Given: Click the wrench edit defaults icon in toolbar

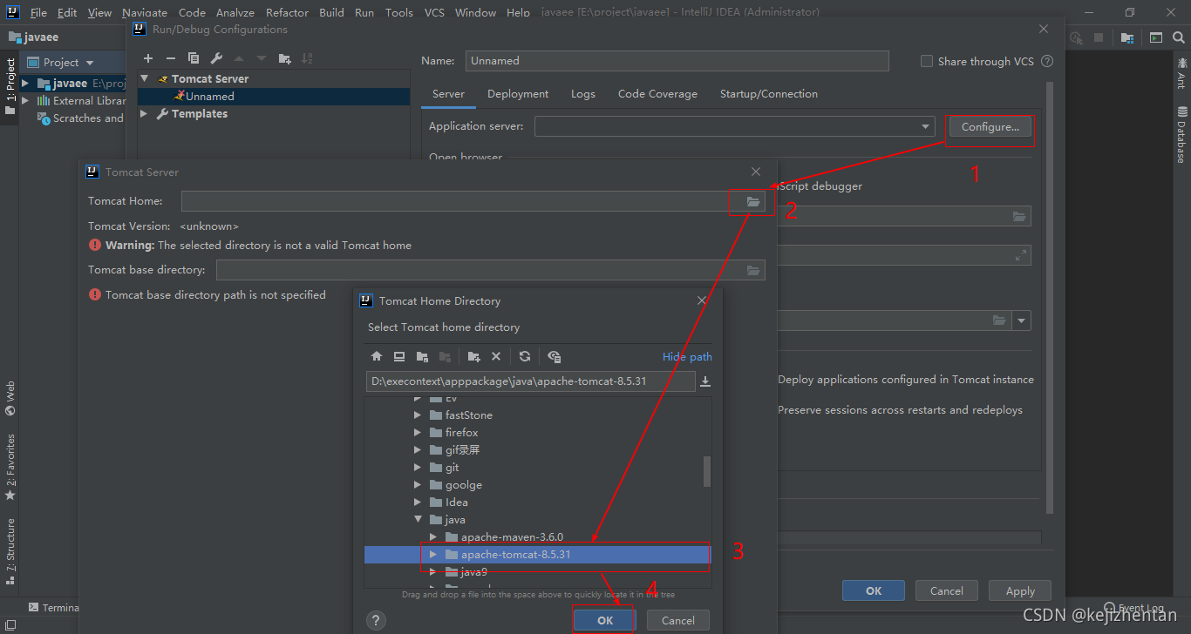Looking at the screenshot, I should click(216, 58).
